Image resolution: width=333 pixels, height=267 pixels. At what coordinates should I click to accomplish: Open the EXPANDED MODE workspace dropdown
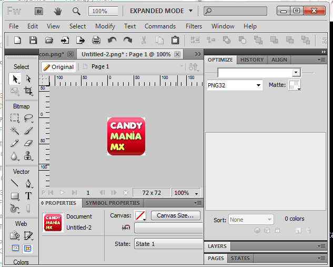pyautogui.click(x=161, y=11)
